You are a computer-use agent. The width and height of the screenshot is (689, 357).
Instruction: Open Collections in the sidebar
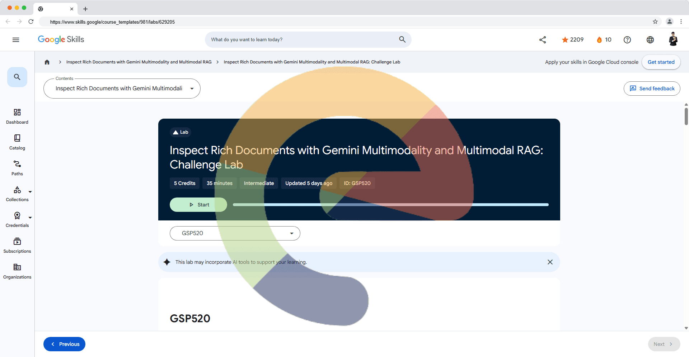(17, 194)
